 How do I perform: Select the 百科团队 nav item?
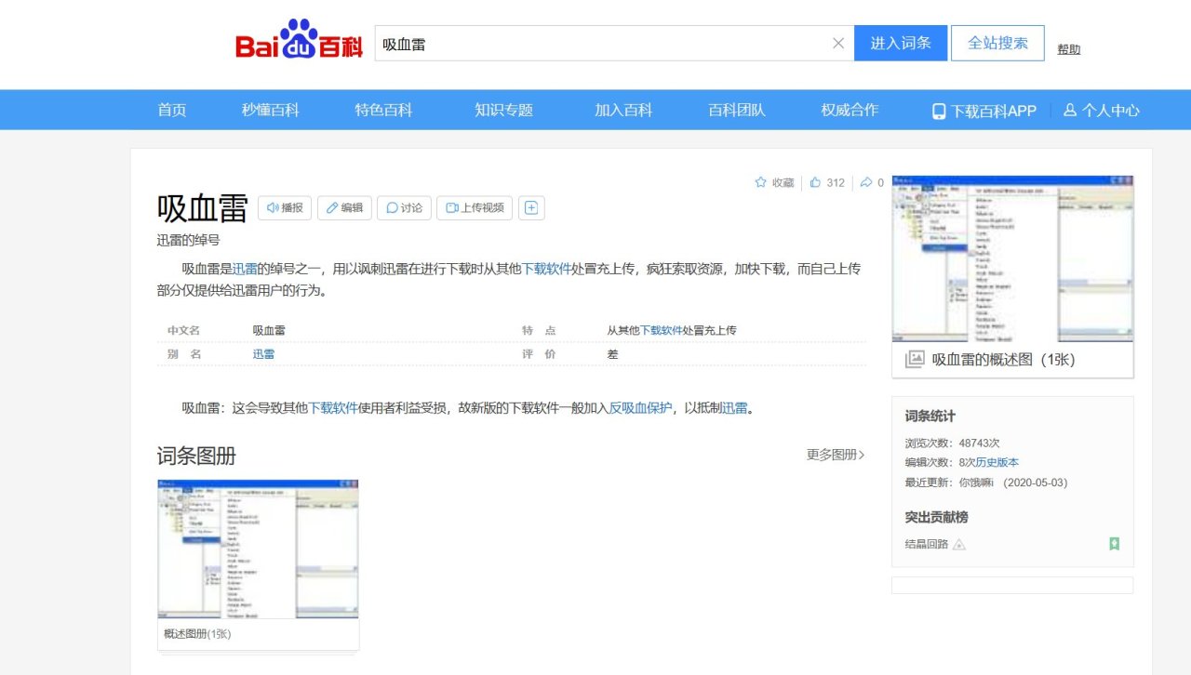pyautogui.click(x=737, y=110)
